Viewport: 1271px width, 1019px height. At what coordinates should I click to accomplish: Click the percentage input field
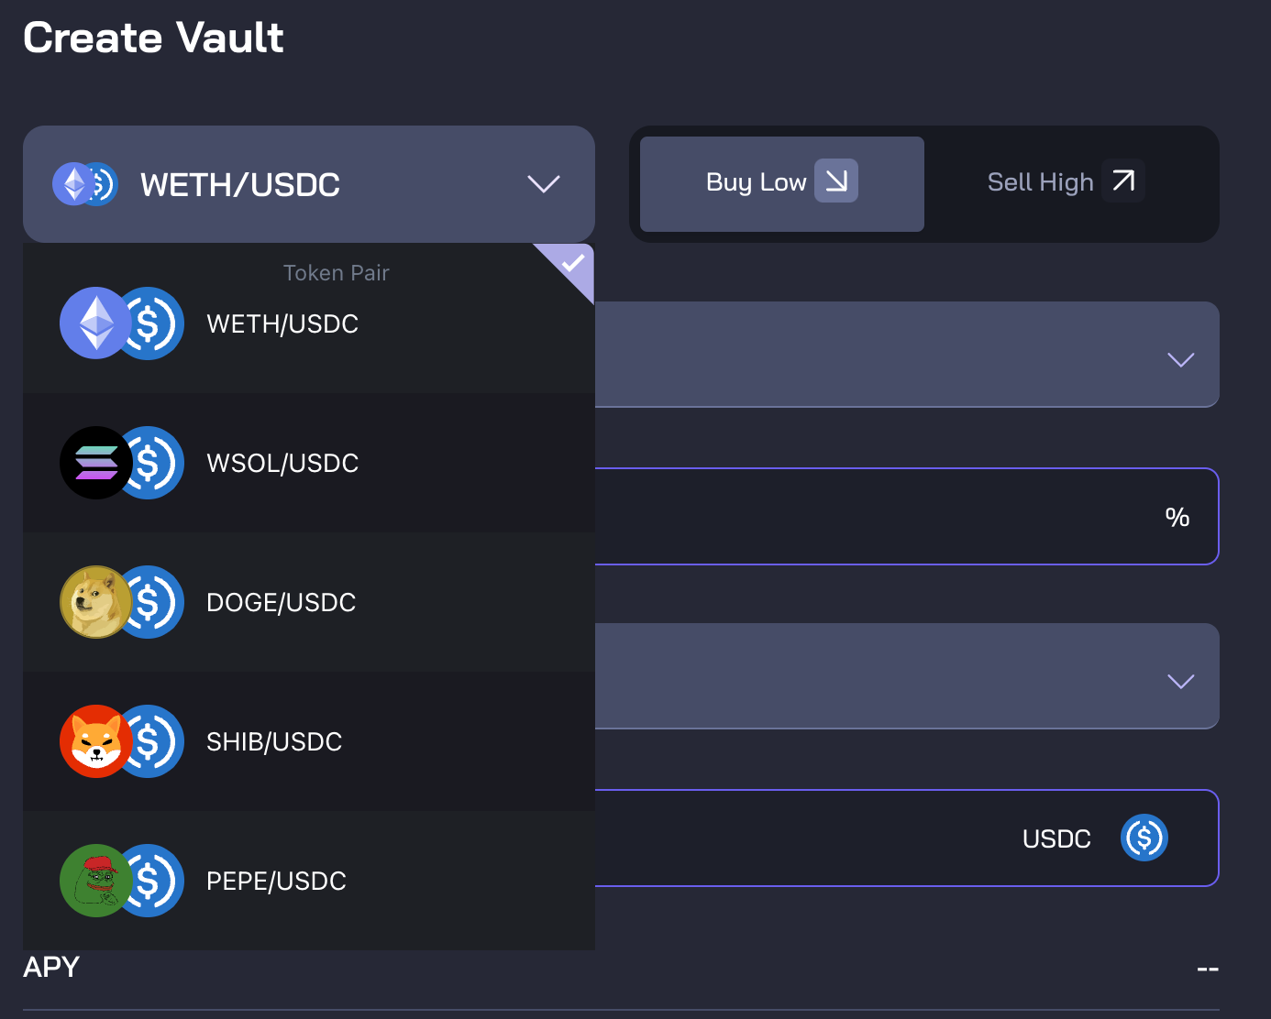click(x=871, y=517)
